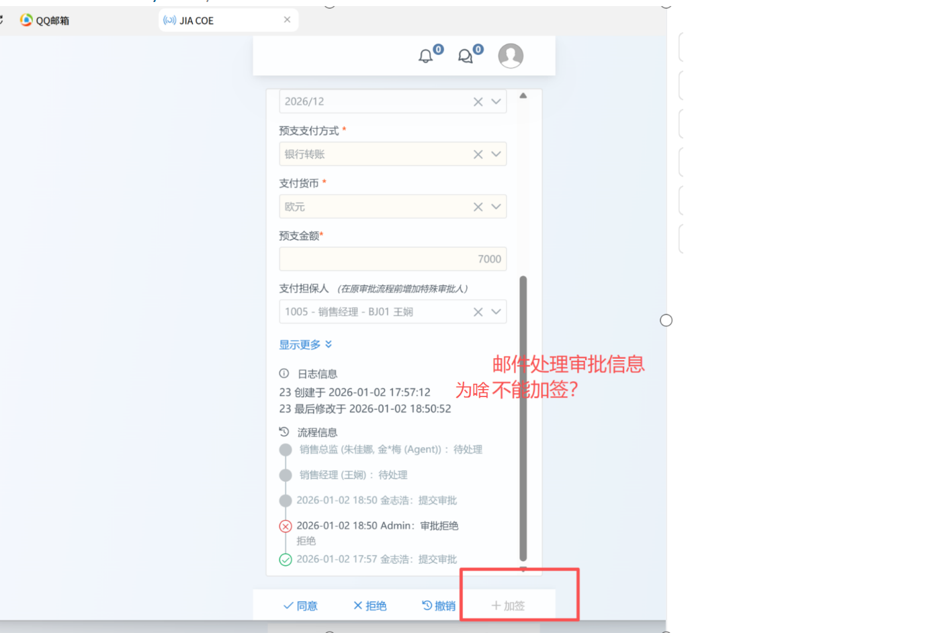This screenshot has height=633, width=950.
Task: Clear the 2026/12 date field
Action: (478, 101)
